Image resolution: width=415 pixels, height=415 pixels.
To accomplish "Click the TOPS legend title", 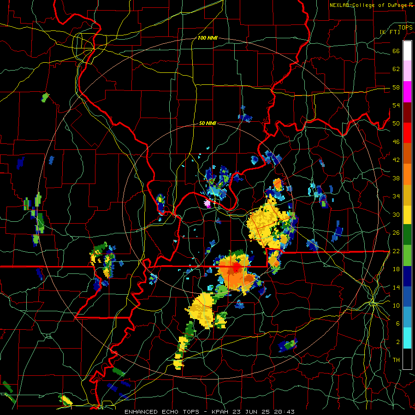I will (x=405, y=28).
